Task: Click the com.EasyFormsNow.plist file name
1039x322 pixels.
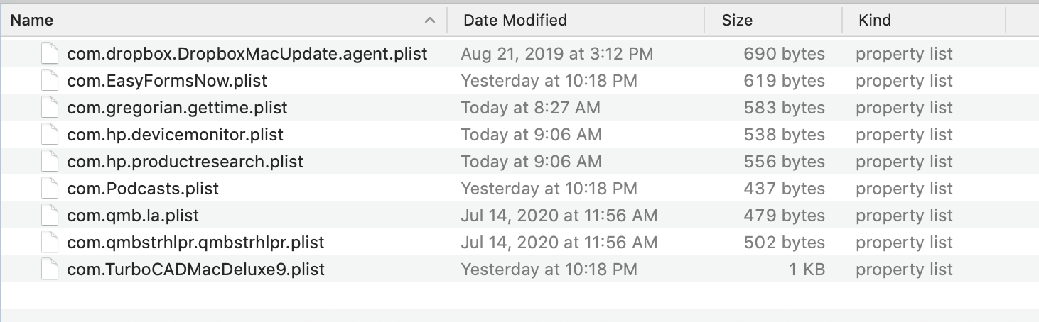Action: tap(167, 81)
